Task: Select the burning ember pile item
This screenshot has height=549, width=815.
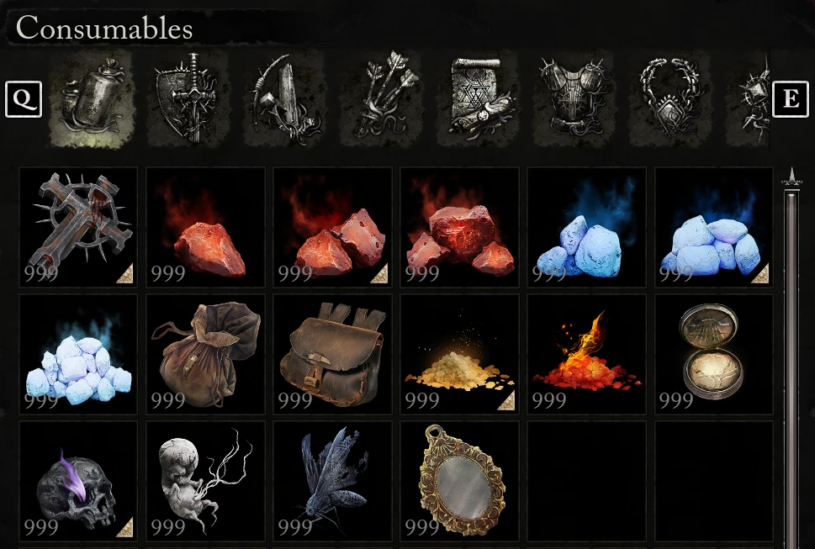Action: [586, 354]
